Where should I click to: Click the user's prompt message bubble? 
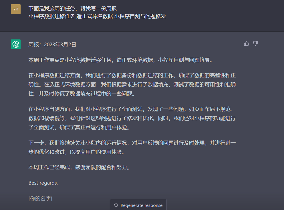pos(86,13)
